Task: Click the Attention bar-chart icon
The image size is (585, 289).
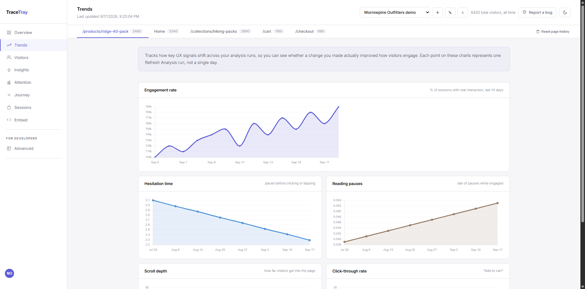Action: (x=9, y=83)
